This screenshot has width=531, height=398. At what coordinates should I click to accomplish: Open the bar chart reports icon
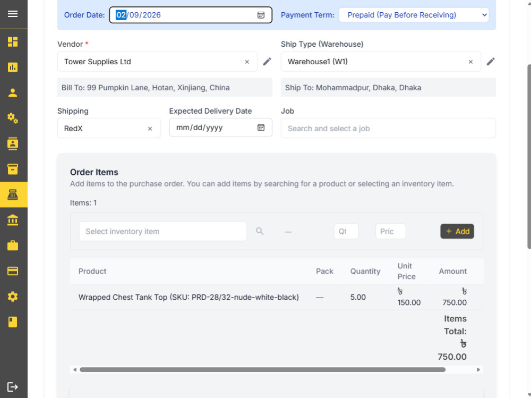(x=13, y=67)
